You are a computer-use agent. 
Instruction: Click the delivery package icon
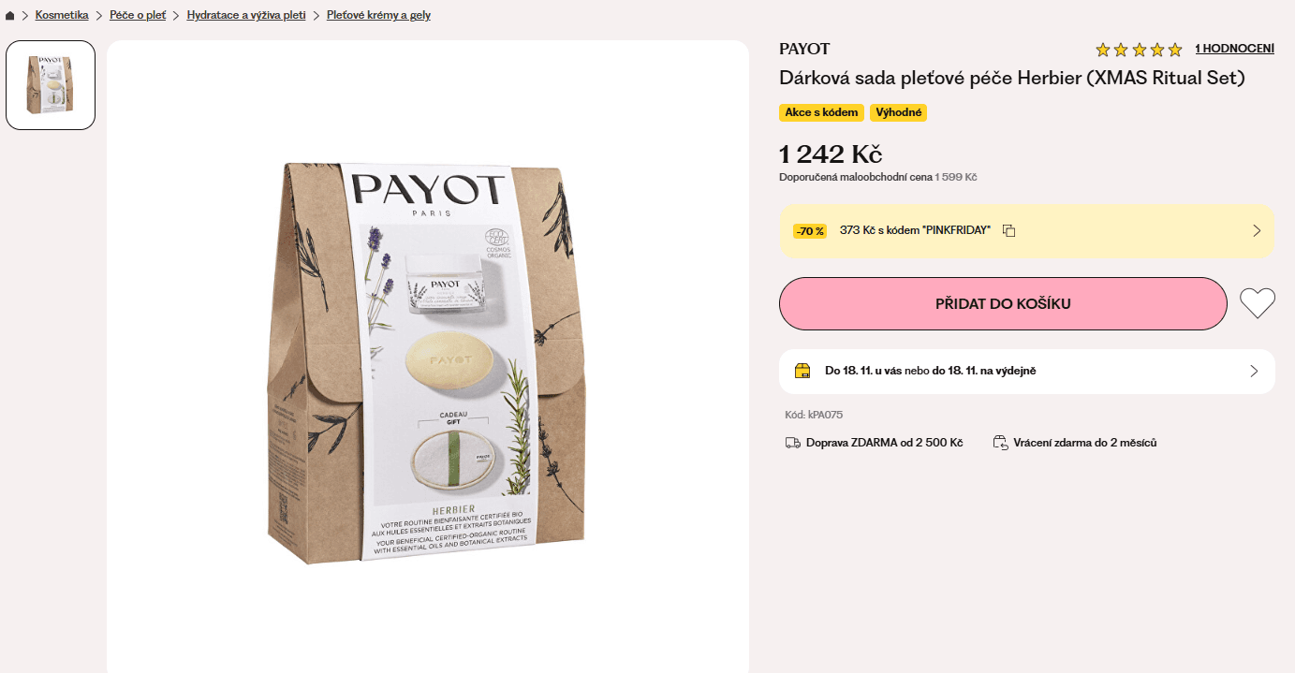(802, 371)
